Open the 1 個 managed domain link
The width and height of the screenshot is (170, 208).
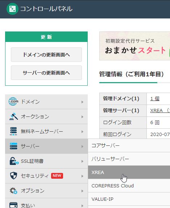(x=155, y=98)
